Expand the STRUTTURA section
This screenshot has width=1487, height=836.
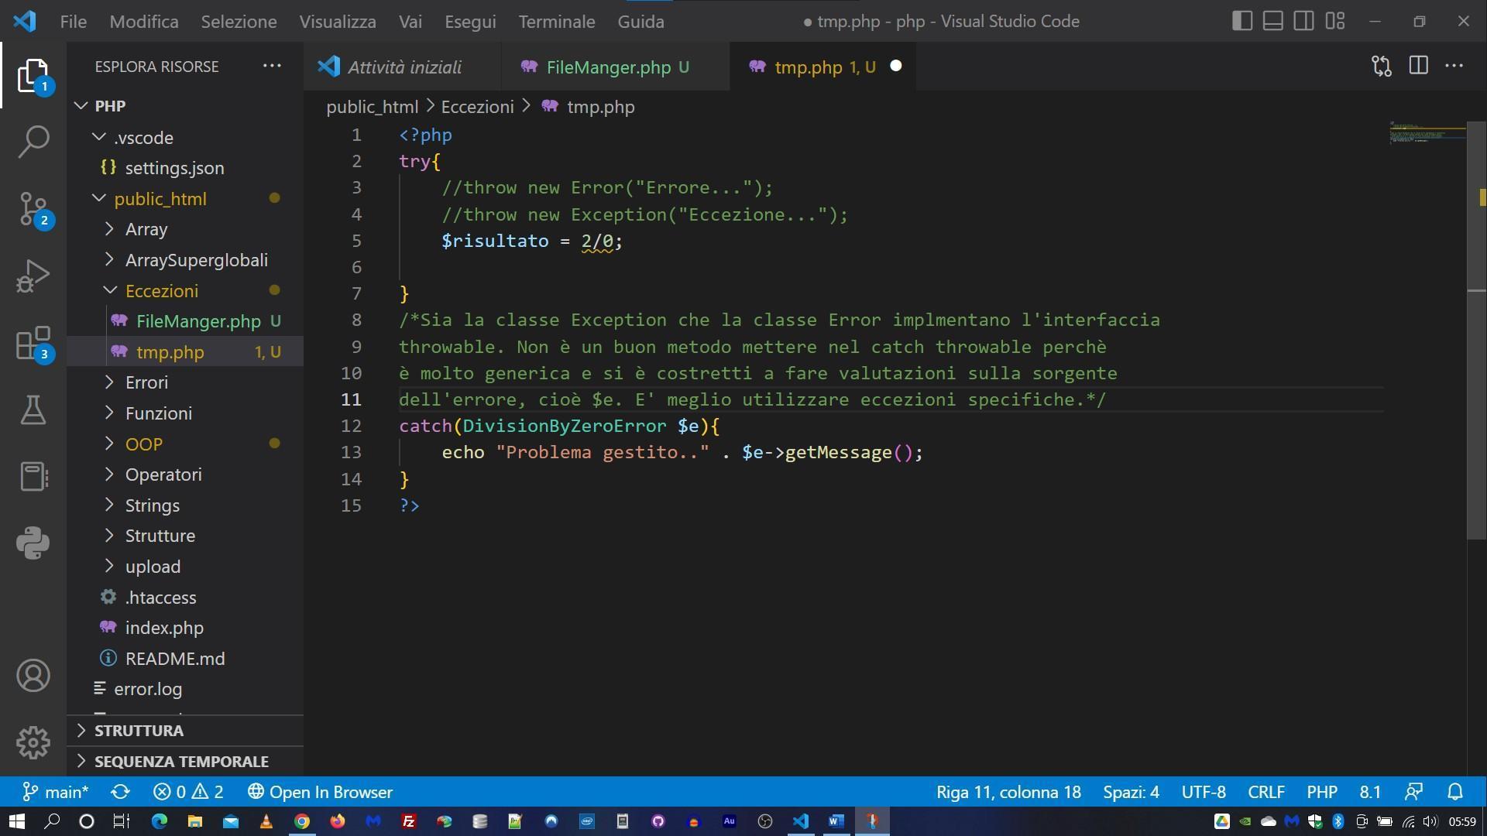coord(184,731)
